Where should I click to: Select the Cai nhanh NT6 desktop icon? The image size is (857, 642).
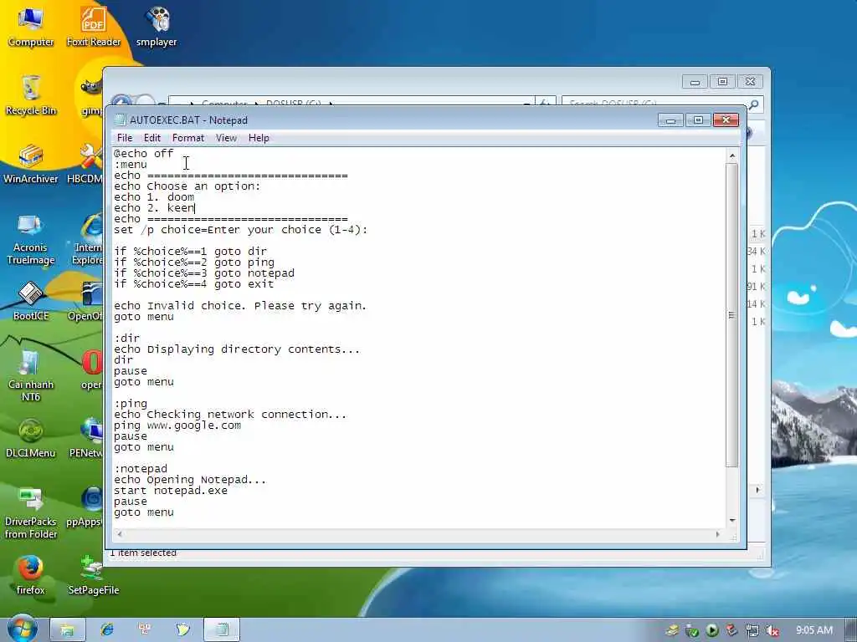click(x=31, y=375)
